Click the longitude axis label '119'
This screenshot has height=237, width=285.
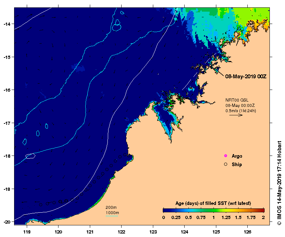click(27, 232)
